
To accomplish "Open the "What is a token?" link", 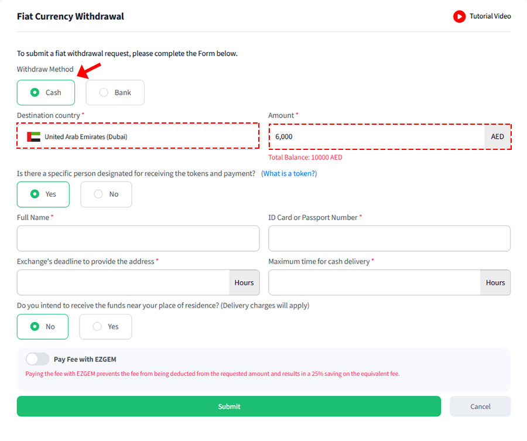I will pos(289,174).
